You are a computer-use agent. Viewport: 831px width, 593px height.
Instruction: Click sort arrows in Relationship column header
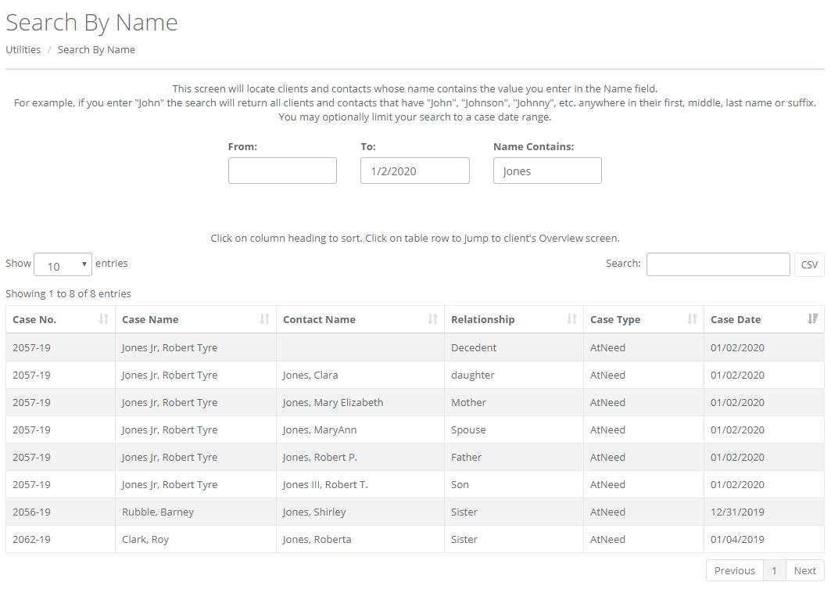click(571, 319)
